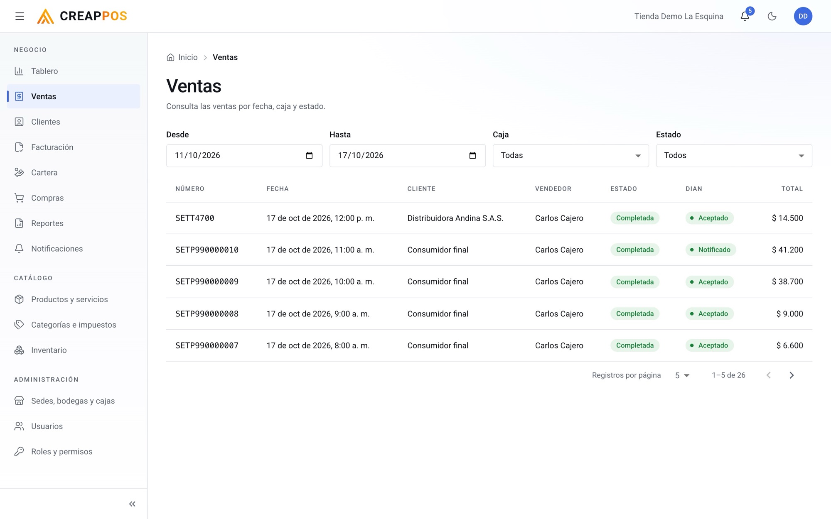Screen dimensions: 831x519
Task: Go to next page of results
Action: click(x=792, y=375)
